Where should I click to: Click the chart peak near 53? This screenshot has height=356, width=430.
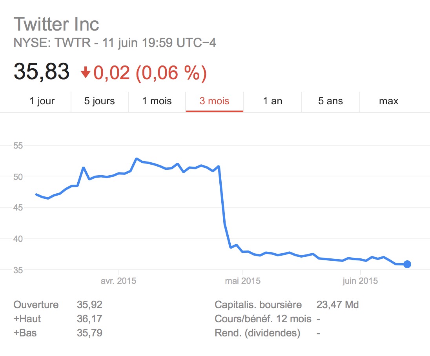(136, 159)
